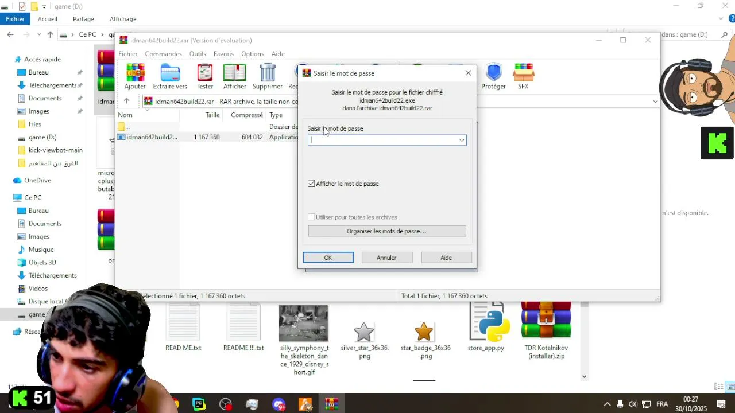Open Musique under Ce PC

[41, 250]
